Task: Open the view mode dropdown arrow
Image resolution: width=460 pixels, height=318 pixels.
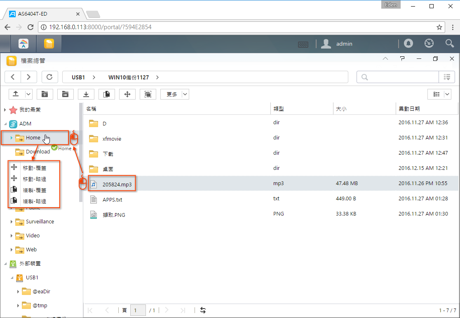Action: 447,94
